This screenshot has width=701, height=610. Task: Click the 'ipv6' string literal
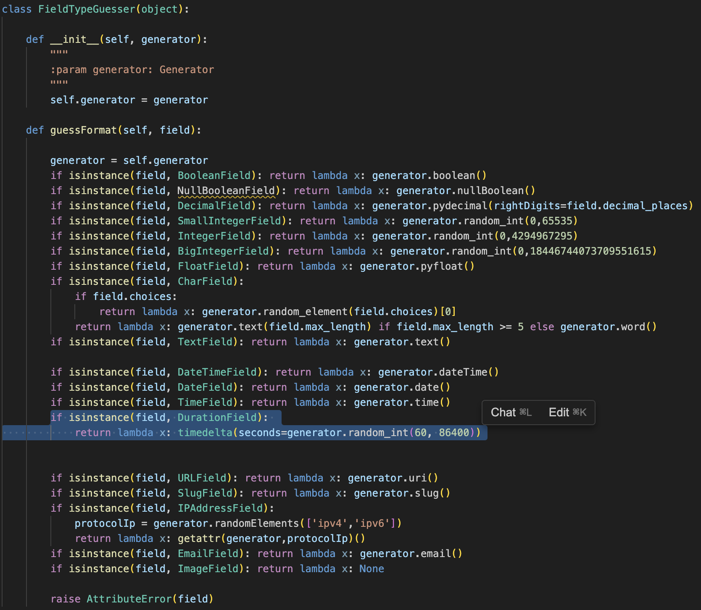click(x=375, y=523)
